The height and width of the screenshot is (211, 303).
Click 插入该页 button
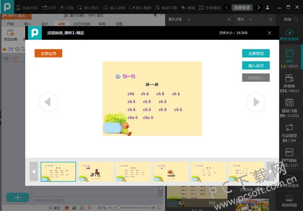pos(255,66)
